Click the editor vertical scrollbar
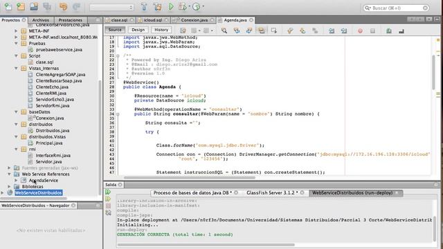 (x=434, y=72)
